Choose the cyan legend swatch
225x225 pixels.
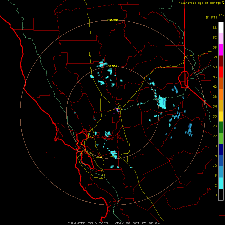[221, 183]
